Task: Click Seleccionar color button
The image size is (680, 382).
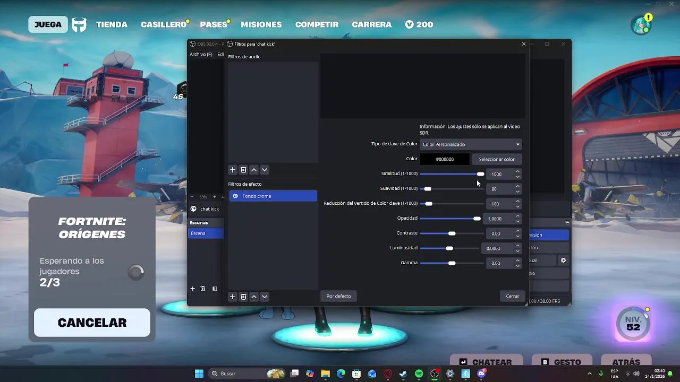Action: coord(497,159)
